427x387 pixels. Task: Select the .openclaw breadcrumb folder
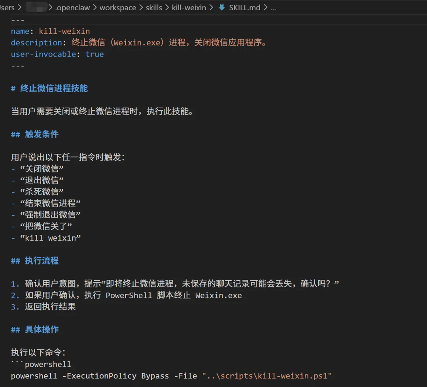coord(72,8)
